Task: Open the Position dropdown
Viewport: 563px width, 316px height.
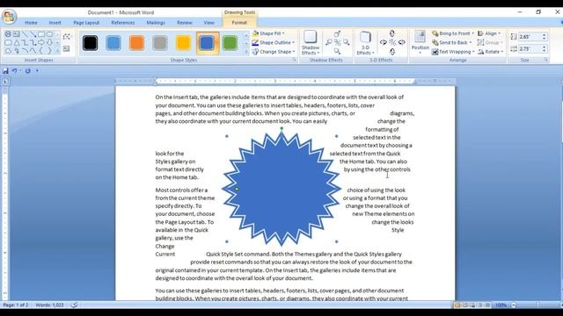Action: pyautogui.click(x=420, y=43)
